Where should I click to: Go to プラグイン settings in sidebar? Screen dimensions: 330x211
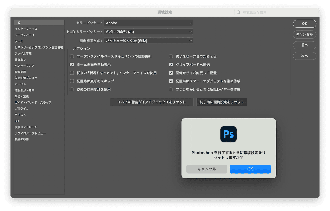point(22,108)
